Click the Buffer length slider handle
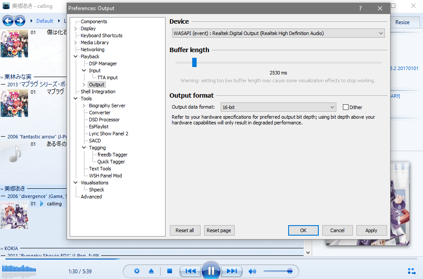423x279 pixels. pyautogui.click(x=194, y=63)
